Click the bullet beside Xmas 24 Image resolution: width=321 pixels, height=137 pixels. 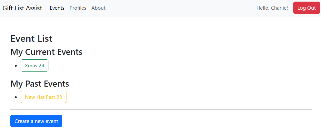(16, 65)
